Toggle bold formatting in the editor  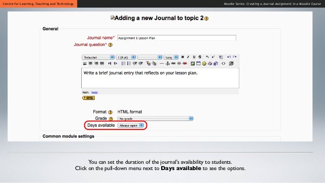coord(183,57)
